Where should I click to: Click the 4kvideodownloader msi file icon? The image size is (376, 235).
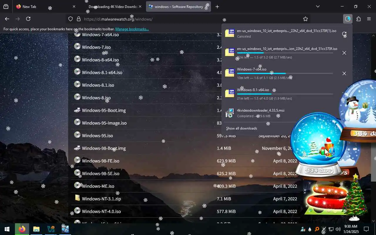[230, 113]
